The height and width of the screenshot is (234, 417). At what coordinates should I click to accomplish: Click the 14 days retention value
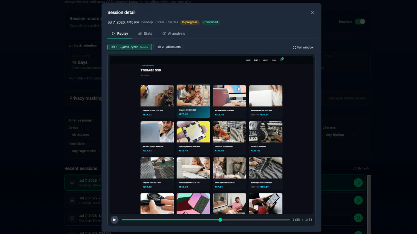point(80,62)
